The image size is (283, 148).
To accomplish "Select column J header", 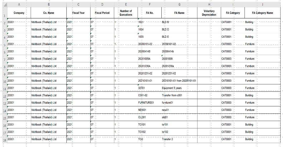I will click(263, 4).
